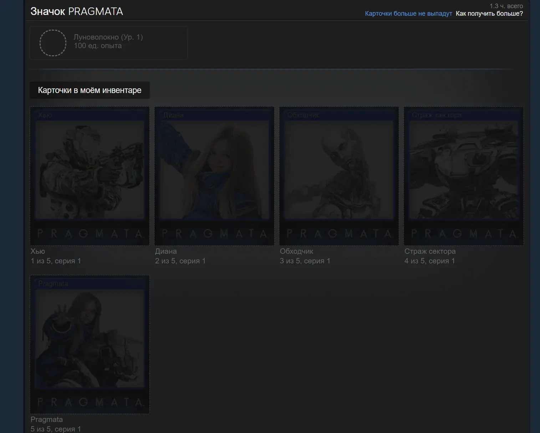The width and height of the screenshot is (540, 433).
Task: Click the empty Луноволокно badge icon
Action: pos(53,43)
